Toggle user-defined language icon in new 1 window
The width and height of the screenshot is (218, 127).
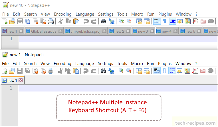(x=180, y=71)
